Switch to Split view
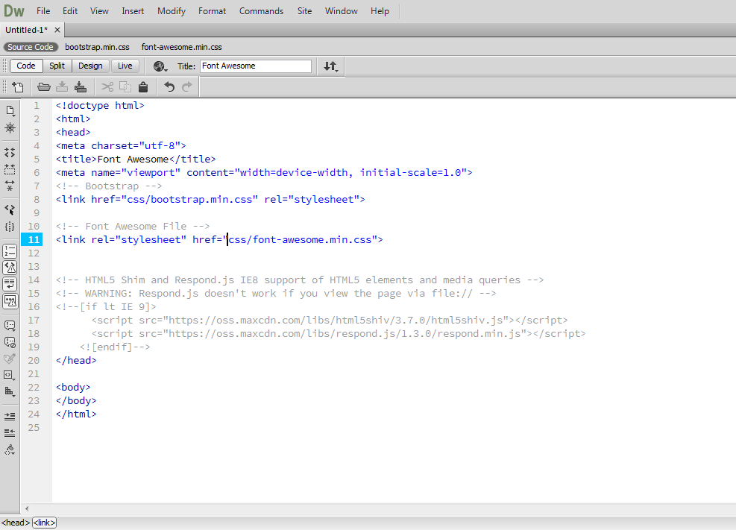This screenshot has width=736, height=530. (57, 66)
